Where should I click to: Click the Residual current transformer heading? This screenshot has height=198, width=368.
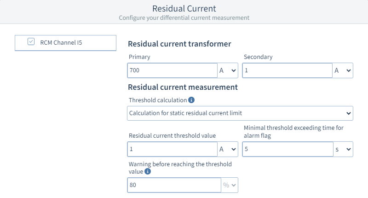[x=179, y=44]
